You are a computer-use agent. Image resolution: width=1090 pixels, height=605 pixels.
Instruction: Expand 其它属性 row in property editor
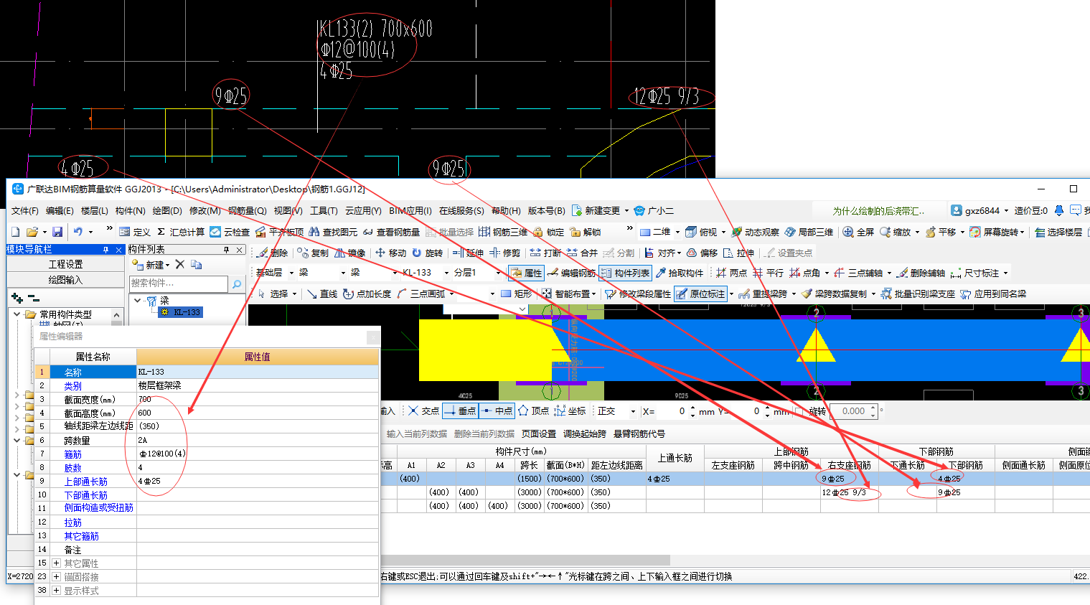click(56, 563)
